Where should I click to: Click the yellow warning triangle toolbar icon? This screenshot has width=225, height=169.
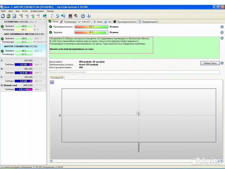[x=8, y=16]
